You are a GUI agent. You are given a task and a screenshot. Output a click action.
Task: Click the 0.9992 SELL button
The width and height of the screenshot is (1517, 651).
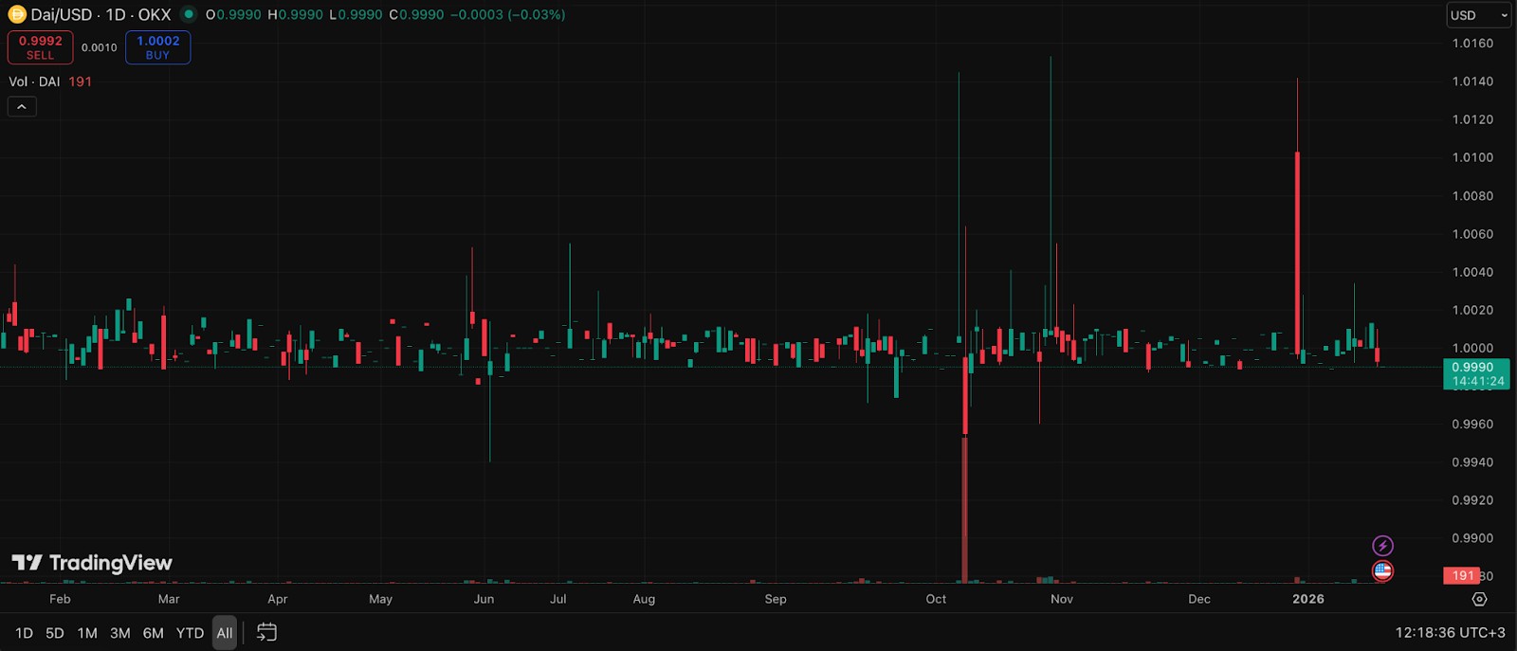(41, 47)
